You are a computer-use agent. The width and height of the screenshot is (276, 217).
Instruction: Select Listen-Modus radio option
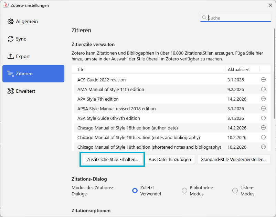(235, 191)
